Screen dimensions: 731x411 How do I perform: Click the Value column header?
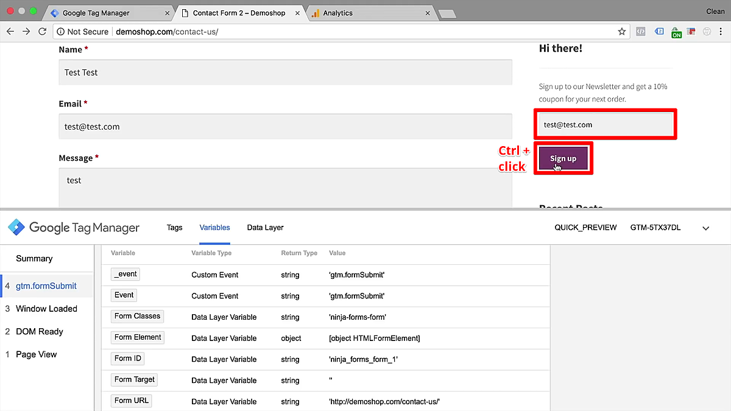pyautogui.click(x=337, y=253)
